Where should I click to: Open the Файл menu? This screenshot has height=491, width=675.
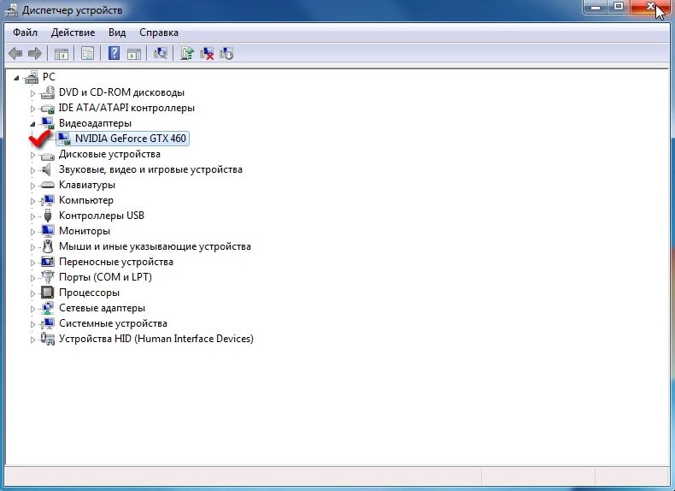click(25, 33)
